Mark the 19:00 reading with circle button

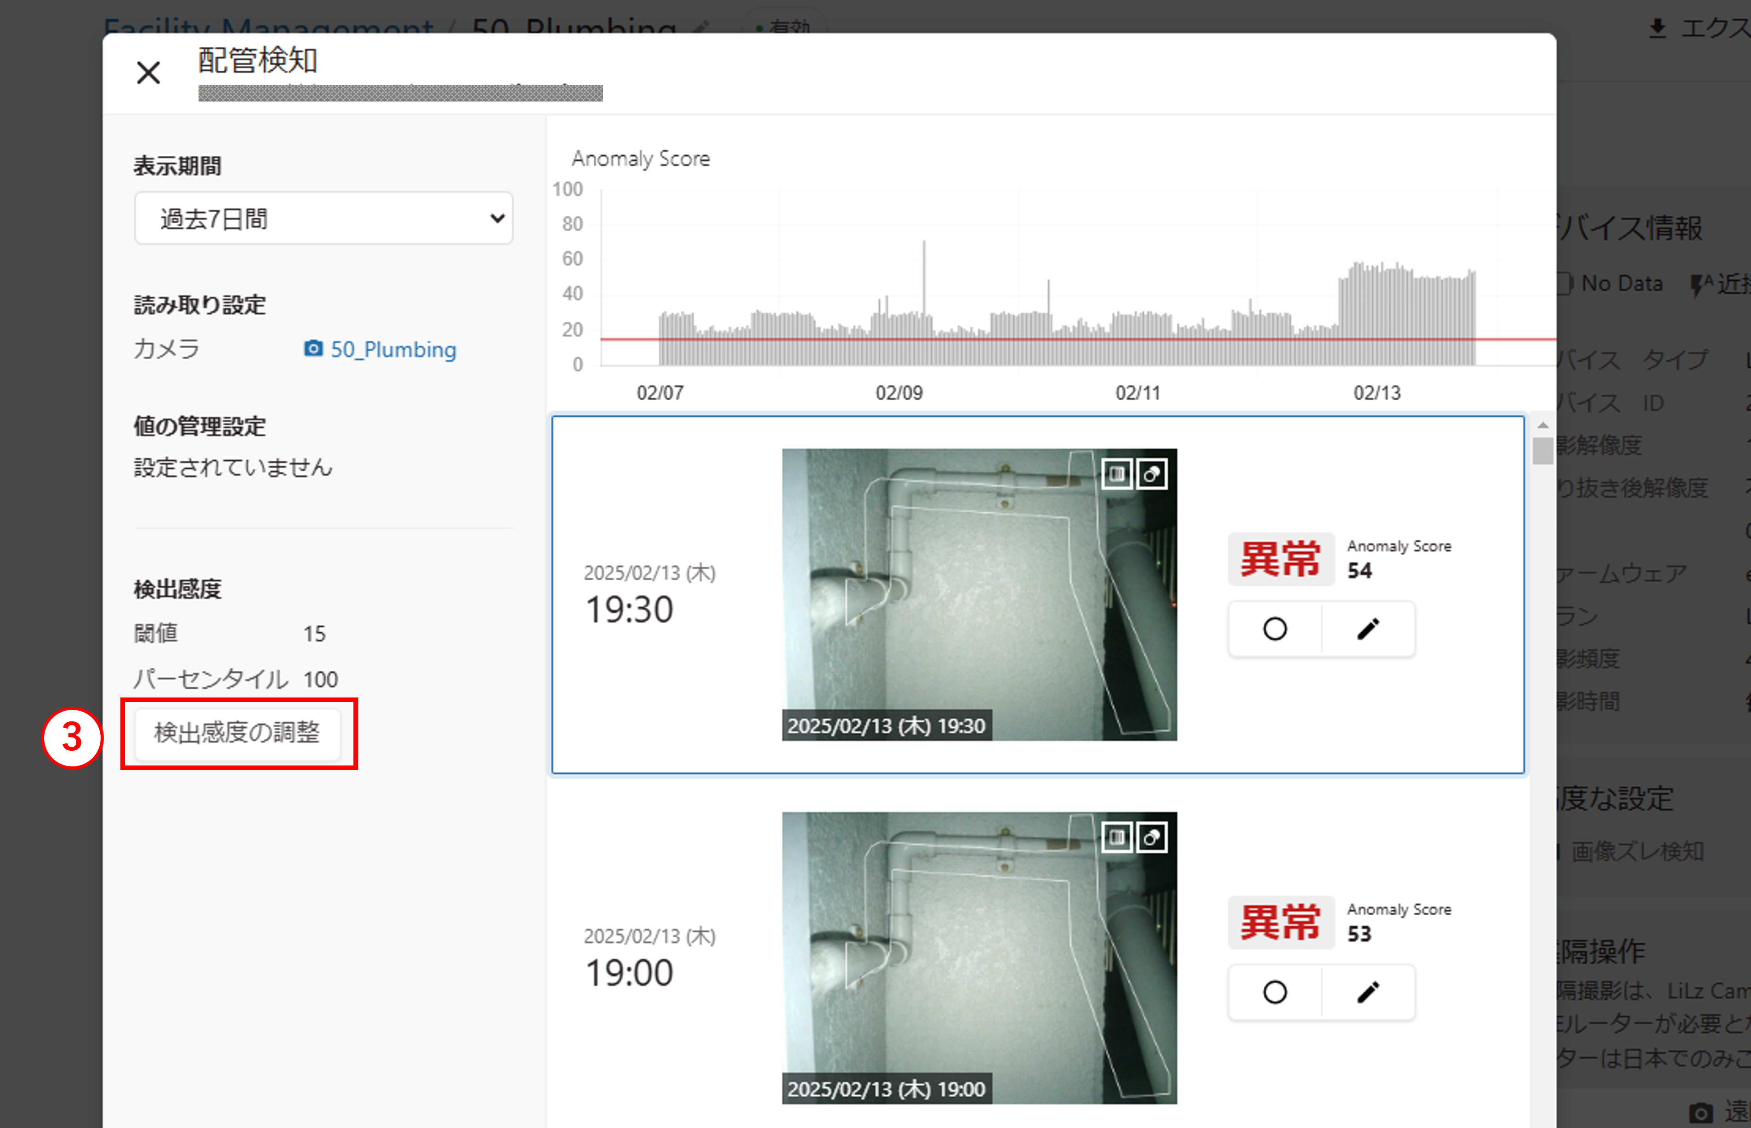pyautogui.click(x=1275, y=992)
